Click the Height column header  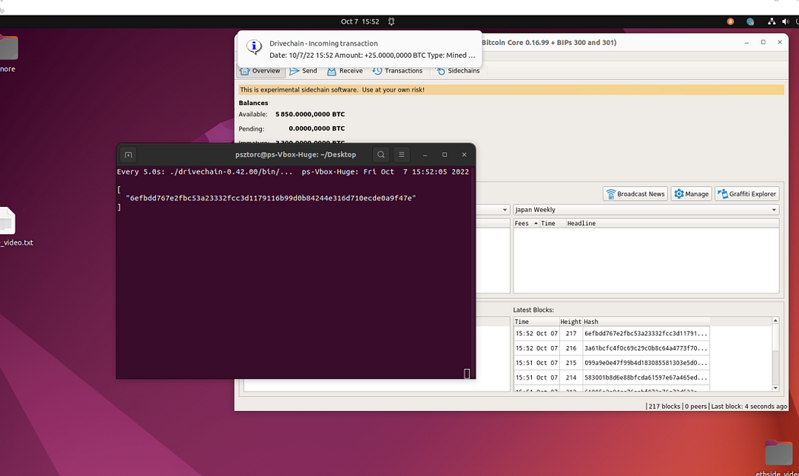(x=571, y=322)
